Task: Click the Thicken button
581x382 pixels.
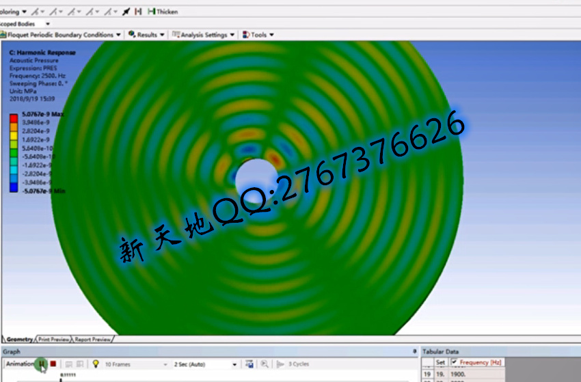Action: coord(163,12)
